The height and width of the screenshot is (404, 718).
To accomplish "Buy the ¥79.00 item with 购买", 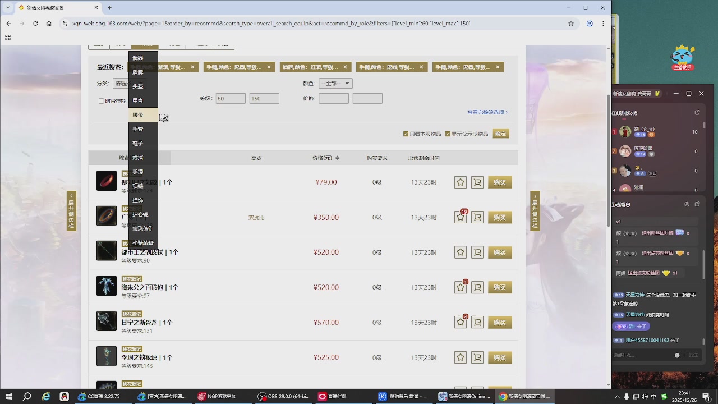I will [x=500, y=182].
